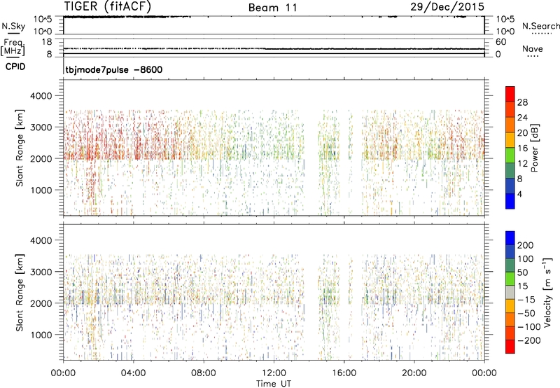Click the '200' velocity scale value
The image size is (560, 388).
click(526, 245)
